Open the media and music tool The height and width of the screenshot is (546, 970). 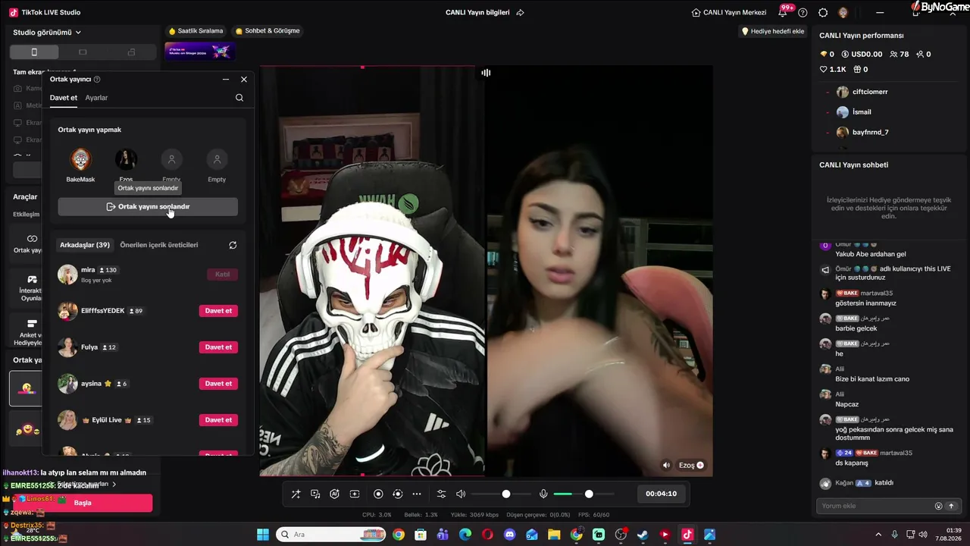point(315,494)
